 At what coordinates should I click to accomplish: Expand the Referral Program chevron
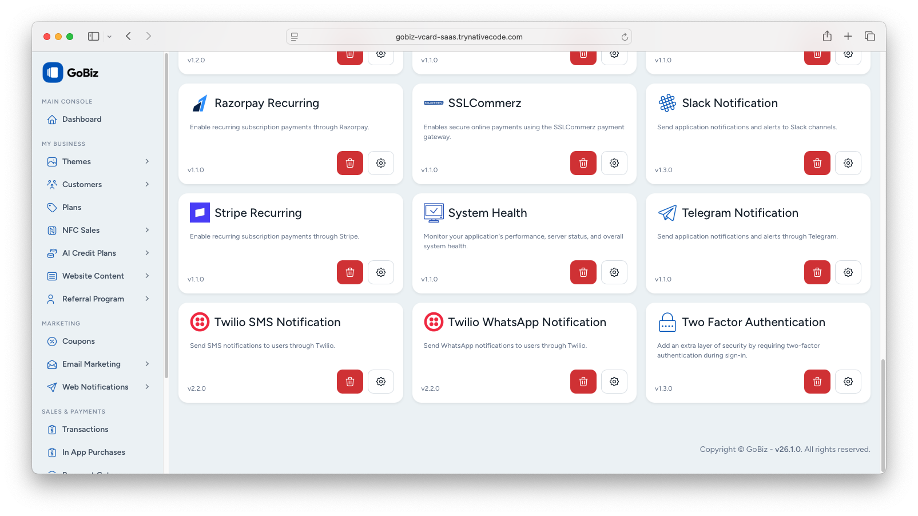click(147, 299)
